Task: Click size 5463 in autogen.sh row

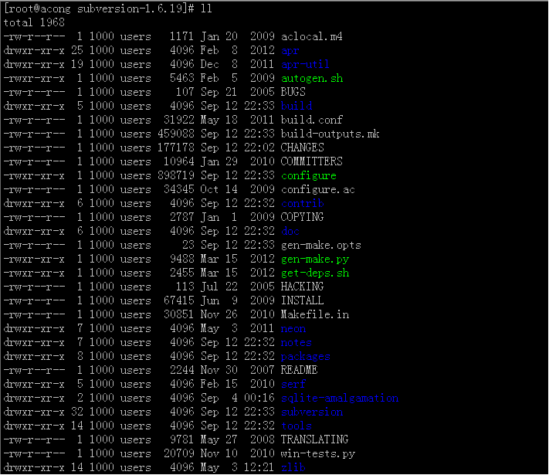Action: click(x=182, y=78)
